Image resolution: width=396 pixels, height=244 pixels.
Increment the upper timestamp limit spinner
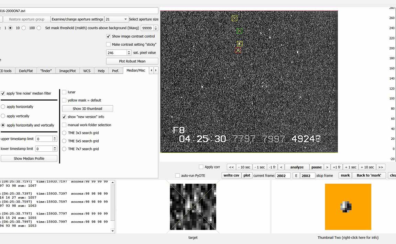[55, 138]
